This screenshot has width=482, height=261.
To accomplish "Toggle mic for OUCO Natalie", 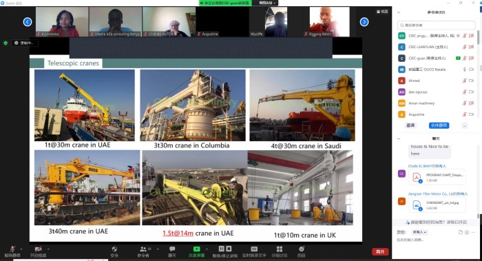I will [x=465, y=70].
